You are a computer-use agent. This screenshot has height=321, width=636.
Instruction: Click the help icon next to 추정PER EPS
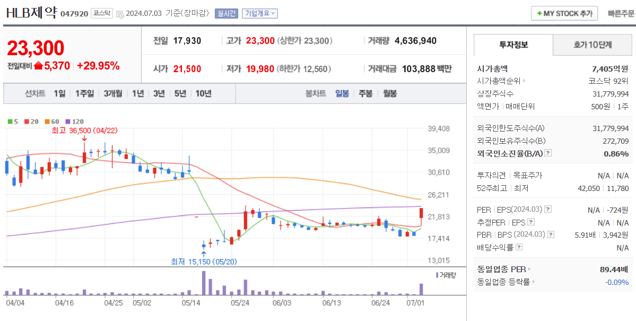pyautogui.click(x=531, y=222)
